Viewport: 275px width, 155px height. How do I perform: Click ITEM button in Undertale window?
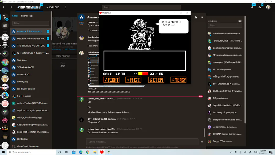click(x=156, y=80)
